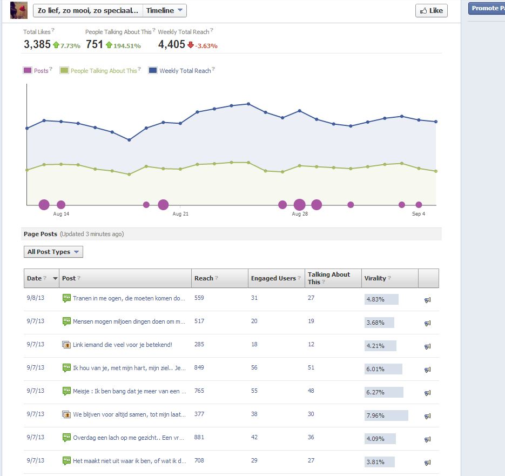Click the 4.83% virality bar

(381, 299)
